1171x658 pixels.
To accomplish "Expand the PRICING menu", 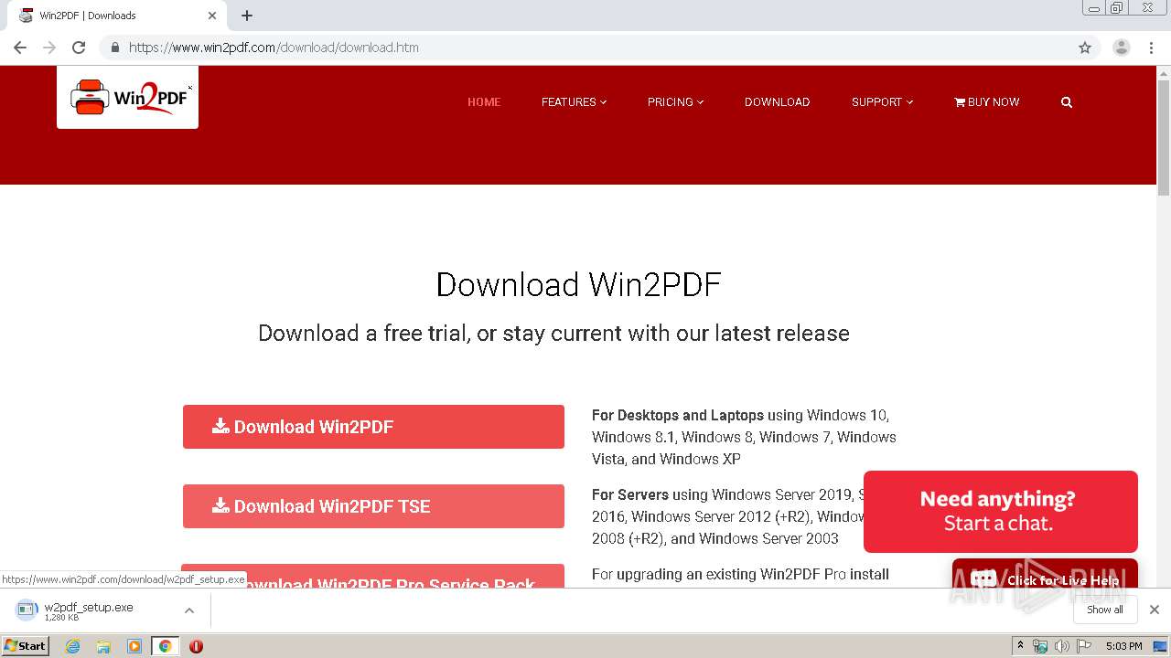I will pyautogui.click(x=675, y=102).
